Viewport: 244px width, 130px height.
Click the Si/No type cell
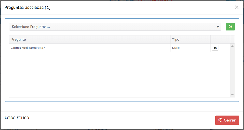[x=190, y=48]
